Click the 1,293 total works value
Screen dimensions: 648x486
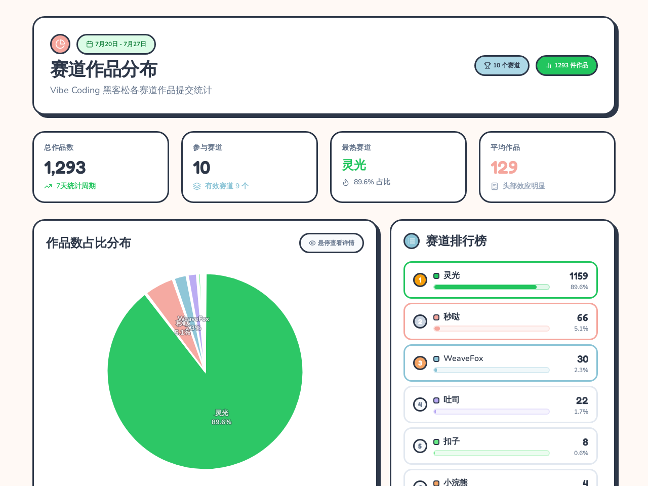pos(65,168)
